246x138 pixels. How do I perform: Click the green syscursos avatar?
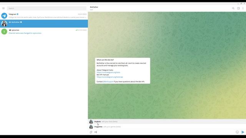pos(4,31)
